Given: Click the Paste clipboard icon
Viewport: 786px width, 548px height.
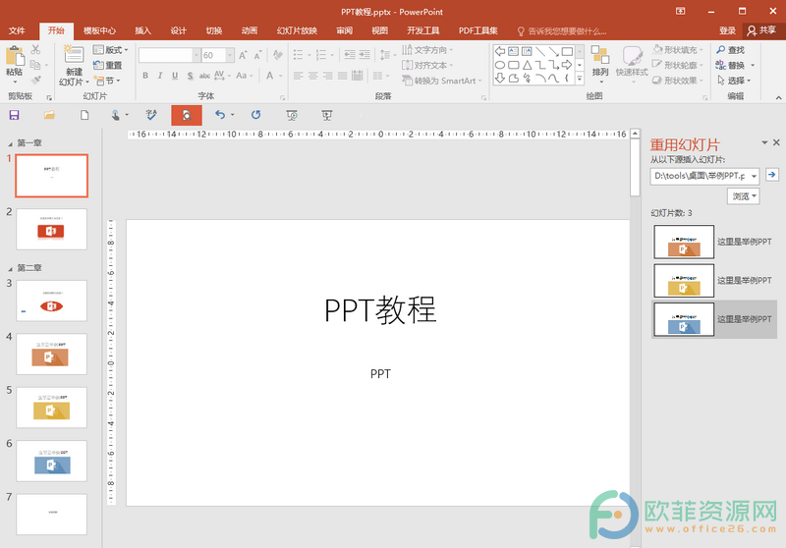Looking at the screenshot, I should click(14, 56).
